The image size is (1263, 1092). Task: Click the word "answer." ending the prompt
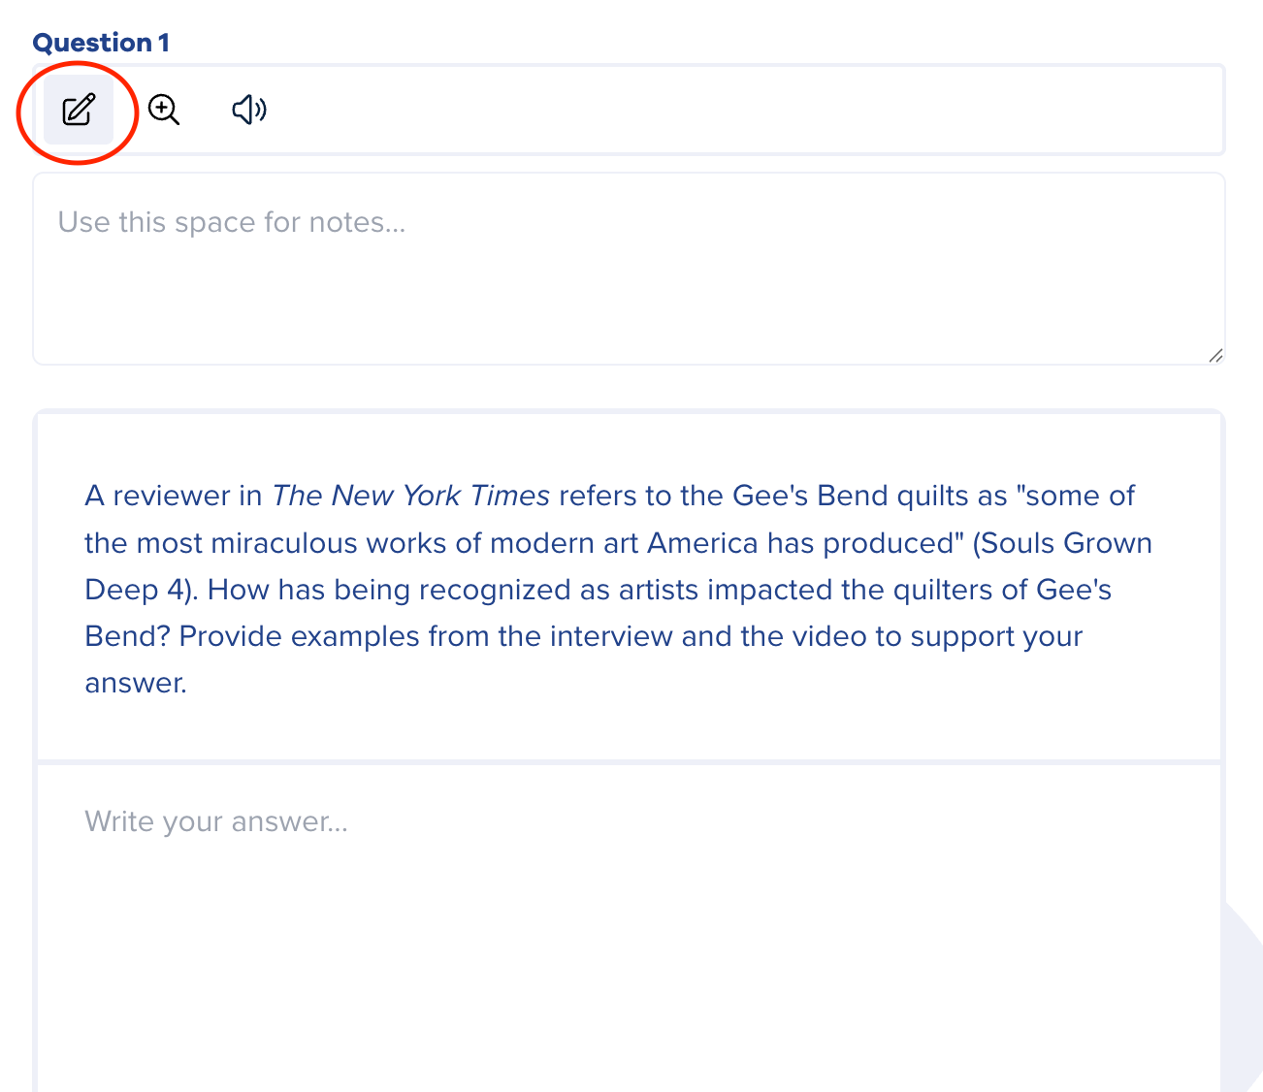point(136,683)
